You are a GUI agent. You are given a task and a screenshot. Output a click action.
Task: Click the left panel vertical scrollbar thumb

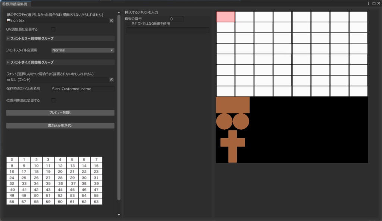119,107
